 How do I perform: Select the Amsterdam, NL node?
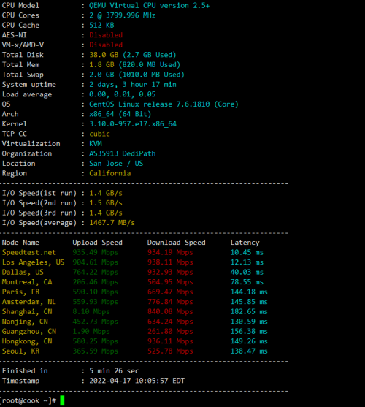tap(28, 301)
